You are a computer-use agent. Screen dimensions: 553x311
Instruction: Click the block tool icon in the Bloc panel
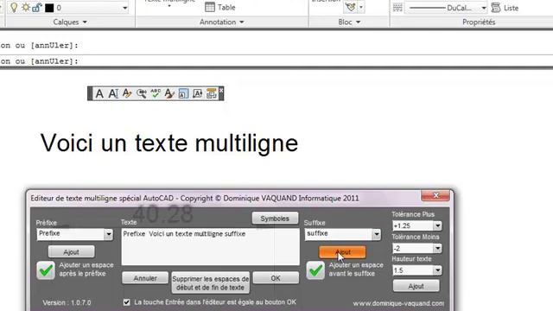(351, 7)
